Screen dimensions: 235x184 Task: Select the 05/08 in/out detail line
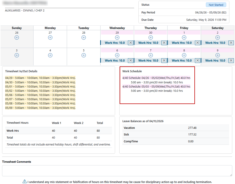tap(40, 103)
